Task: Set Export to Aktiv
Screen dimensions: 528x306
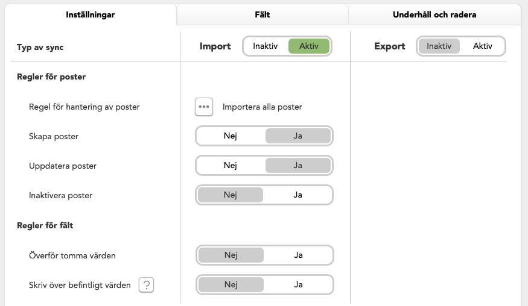Action: pos(483,46)
